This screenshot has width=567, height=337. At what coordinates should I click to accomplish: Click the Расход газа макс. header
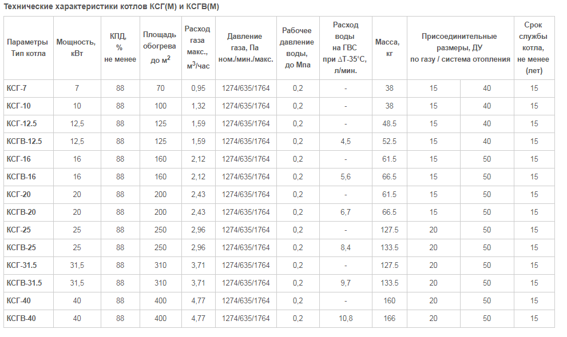[198, 47]
